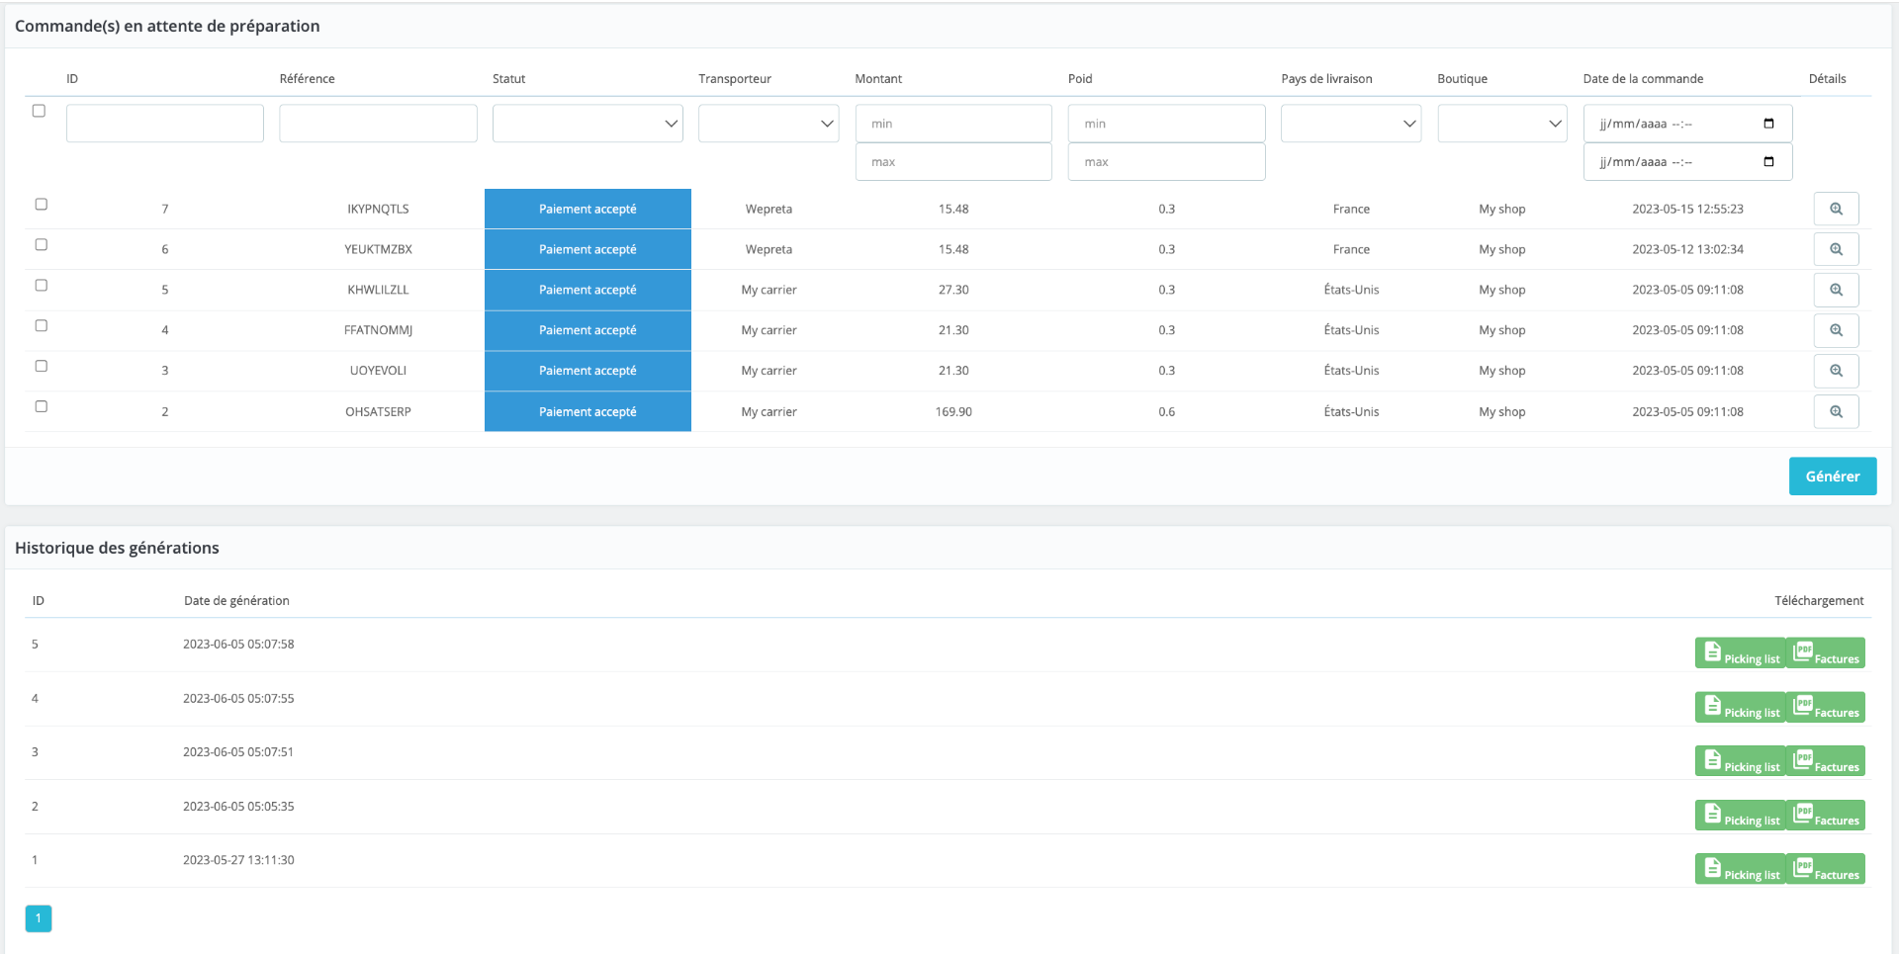
Task: Click the Paiement accepté status of order IKYPNQTLS
Action: tap(588, 209)
